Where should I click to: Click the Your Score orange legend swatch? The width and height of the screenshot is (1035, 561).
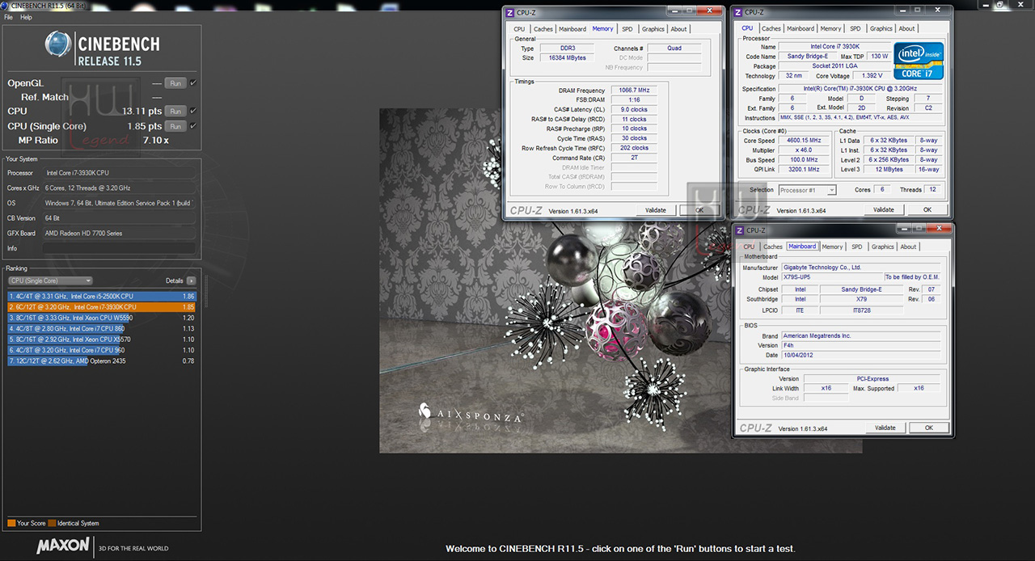[x=11, y=523]
